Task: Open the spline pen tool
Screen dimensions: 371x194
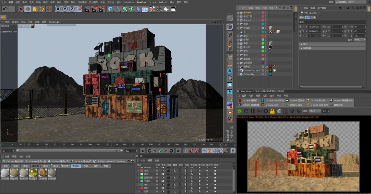Action: pyautogui.click(x=117, y=9)
